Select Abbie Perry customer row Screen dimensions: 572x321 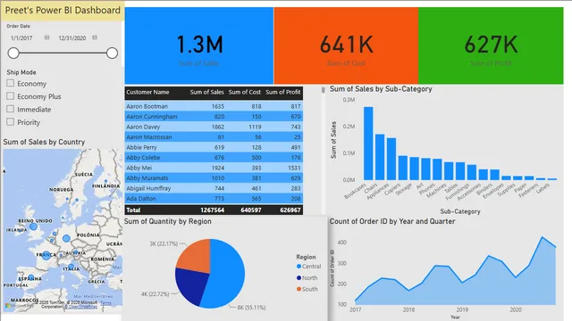tap(214, 147)
